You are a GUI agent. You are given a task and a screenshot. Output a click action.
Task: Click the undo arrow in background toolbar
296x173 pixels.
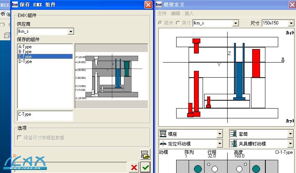pos(2,24)
